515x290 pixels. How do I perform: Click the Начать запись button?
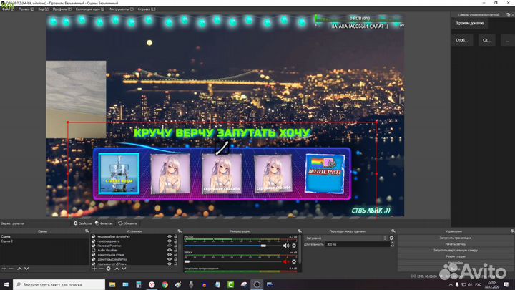point(455,244)
